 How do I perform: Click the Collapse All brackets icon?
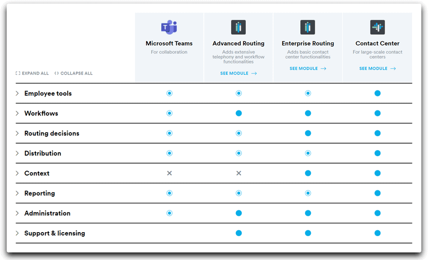point(56,73)
